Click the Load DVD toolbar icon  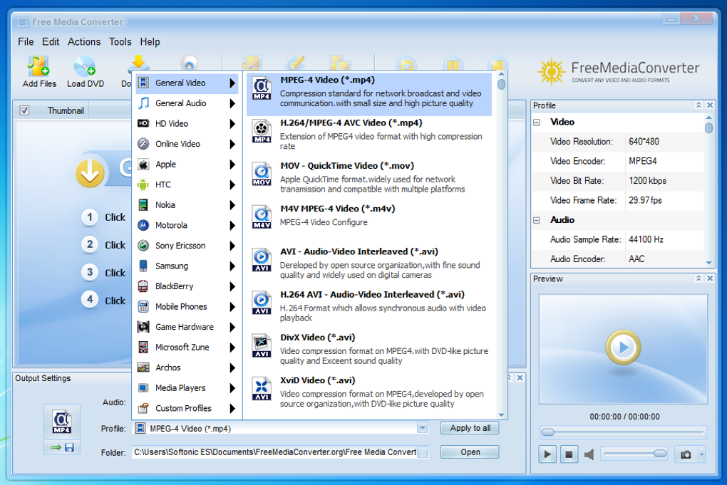(85, 66)
